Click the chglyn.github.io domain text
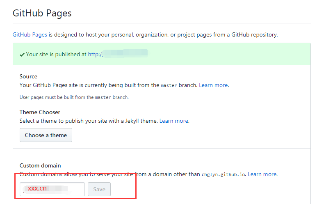317x204 pixels. (x=223, y=174)
